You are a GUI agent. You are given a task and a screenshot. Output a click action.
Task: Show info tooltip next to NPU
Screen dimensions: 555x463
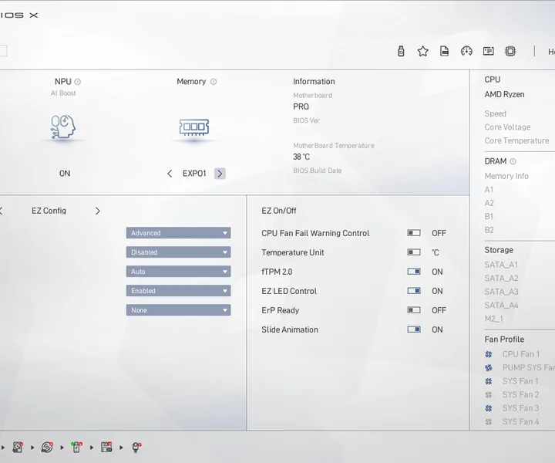click(78, 82)
